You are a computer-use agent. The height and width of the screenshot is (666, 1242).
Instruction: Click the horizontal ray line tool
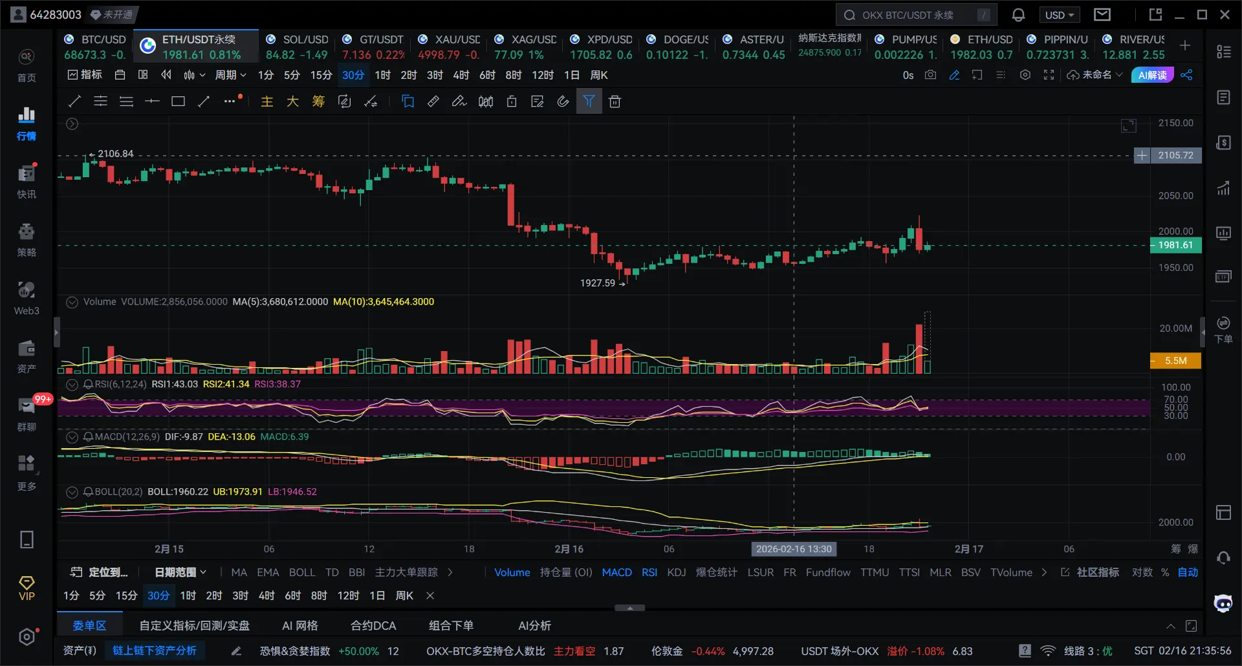(x=152, y=102)
